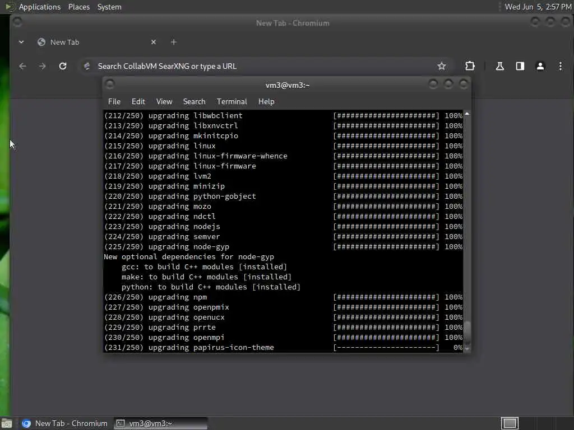Go back in Chromium
574x430 pixels.
[22, 66]
